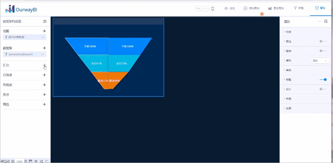Open the code view icon in bottom bar
Screen dimensions: 333x163
[30, 161]
